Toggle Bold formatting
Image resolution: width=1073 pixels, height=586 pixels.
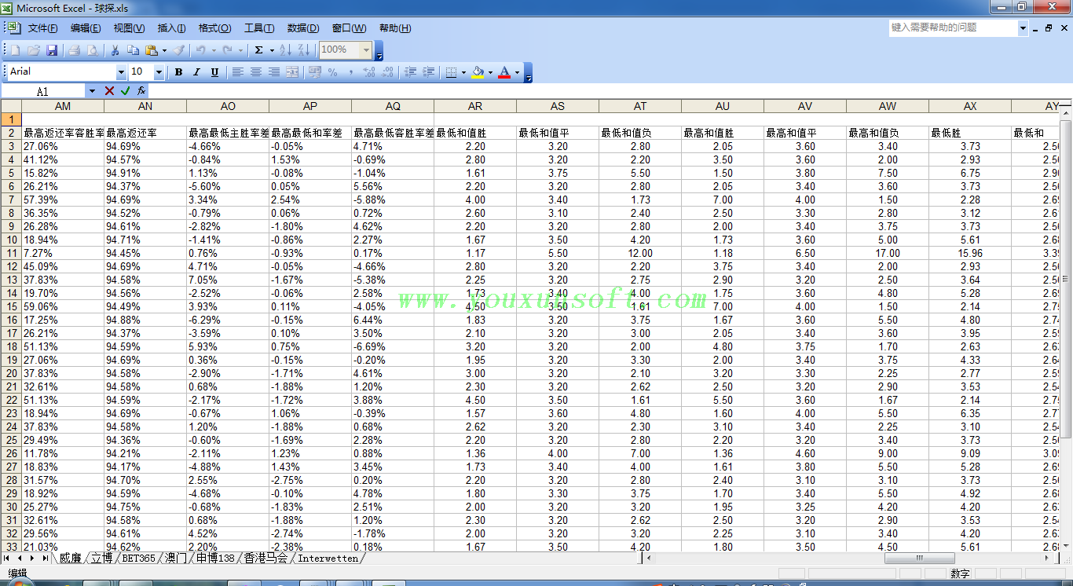click(x=178, y=72)
